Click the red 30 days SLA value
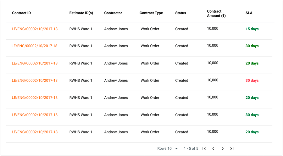Image resolution: width=283 pixels, height=156 pixels. click(x=252, y=81)
